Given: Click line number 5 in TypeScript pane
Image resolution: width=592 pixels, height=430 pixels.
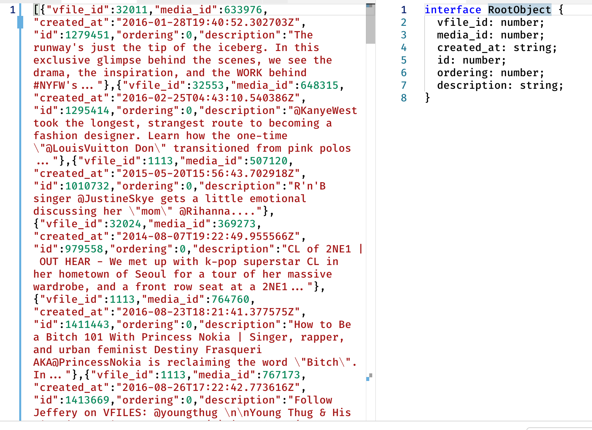Looking at the screenshot, I should coord(403,60).
